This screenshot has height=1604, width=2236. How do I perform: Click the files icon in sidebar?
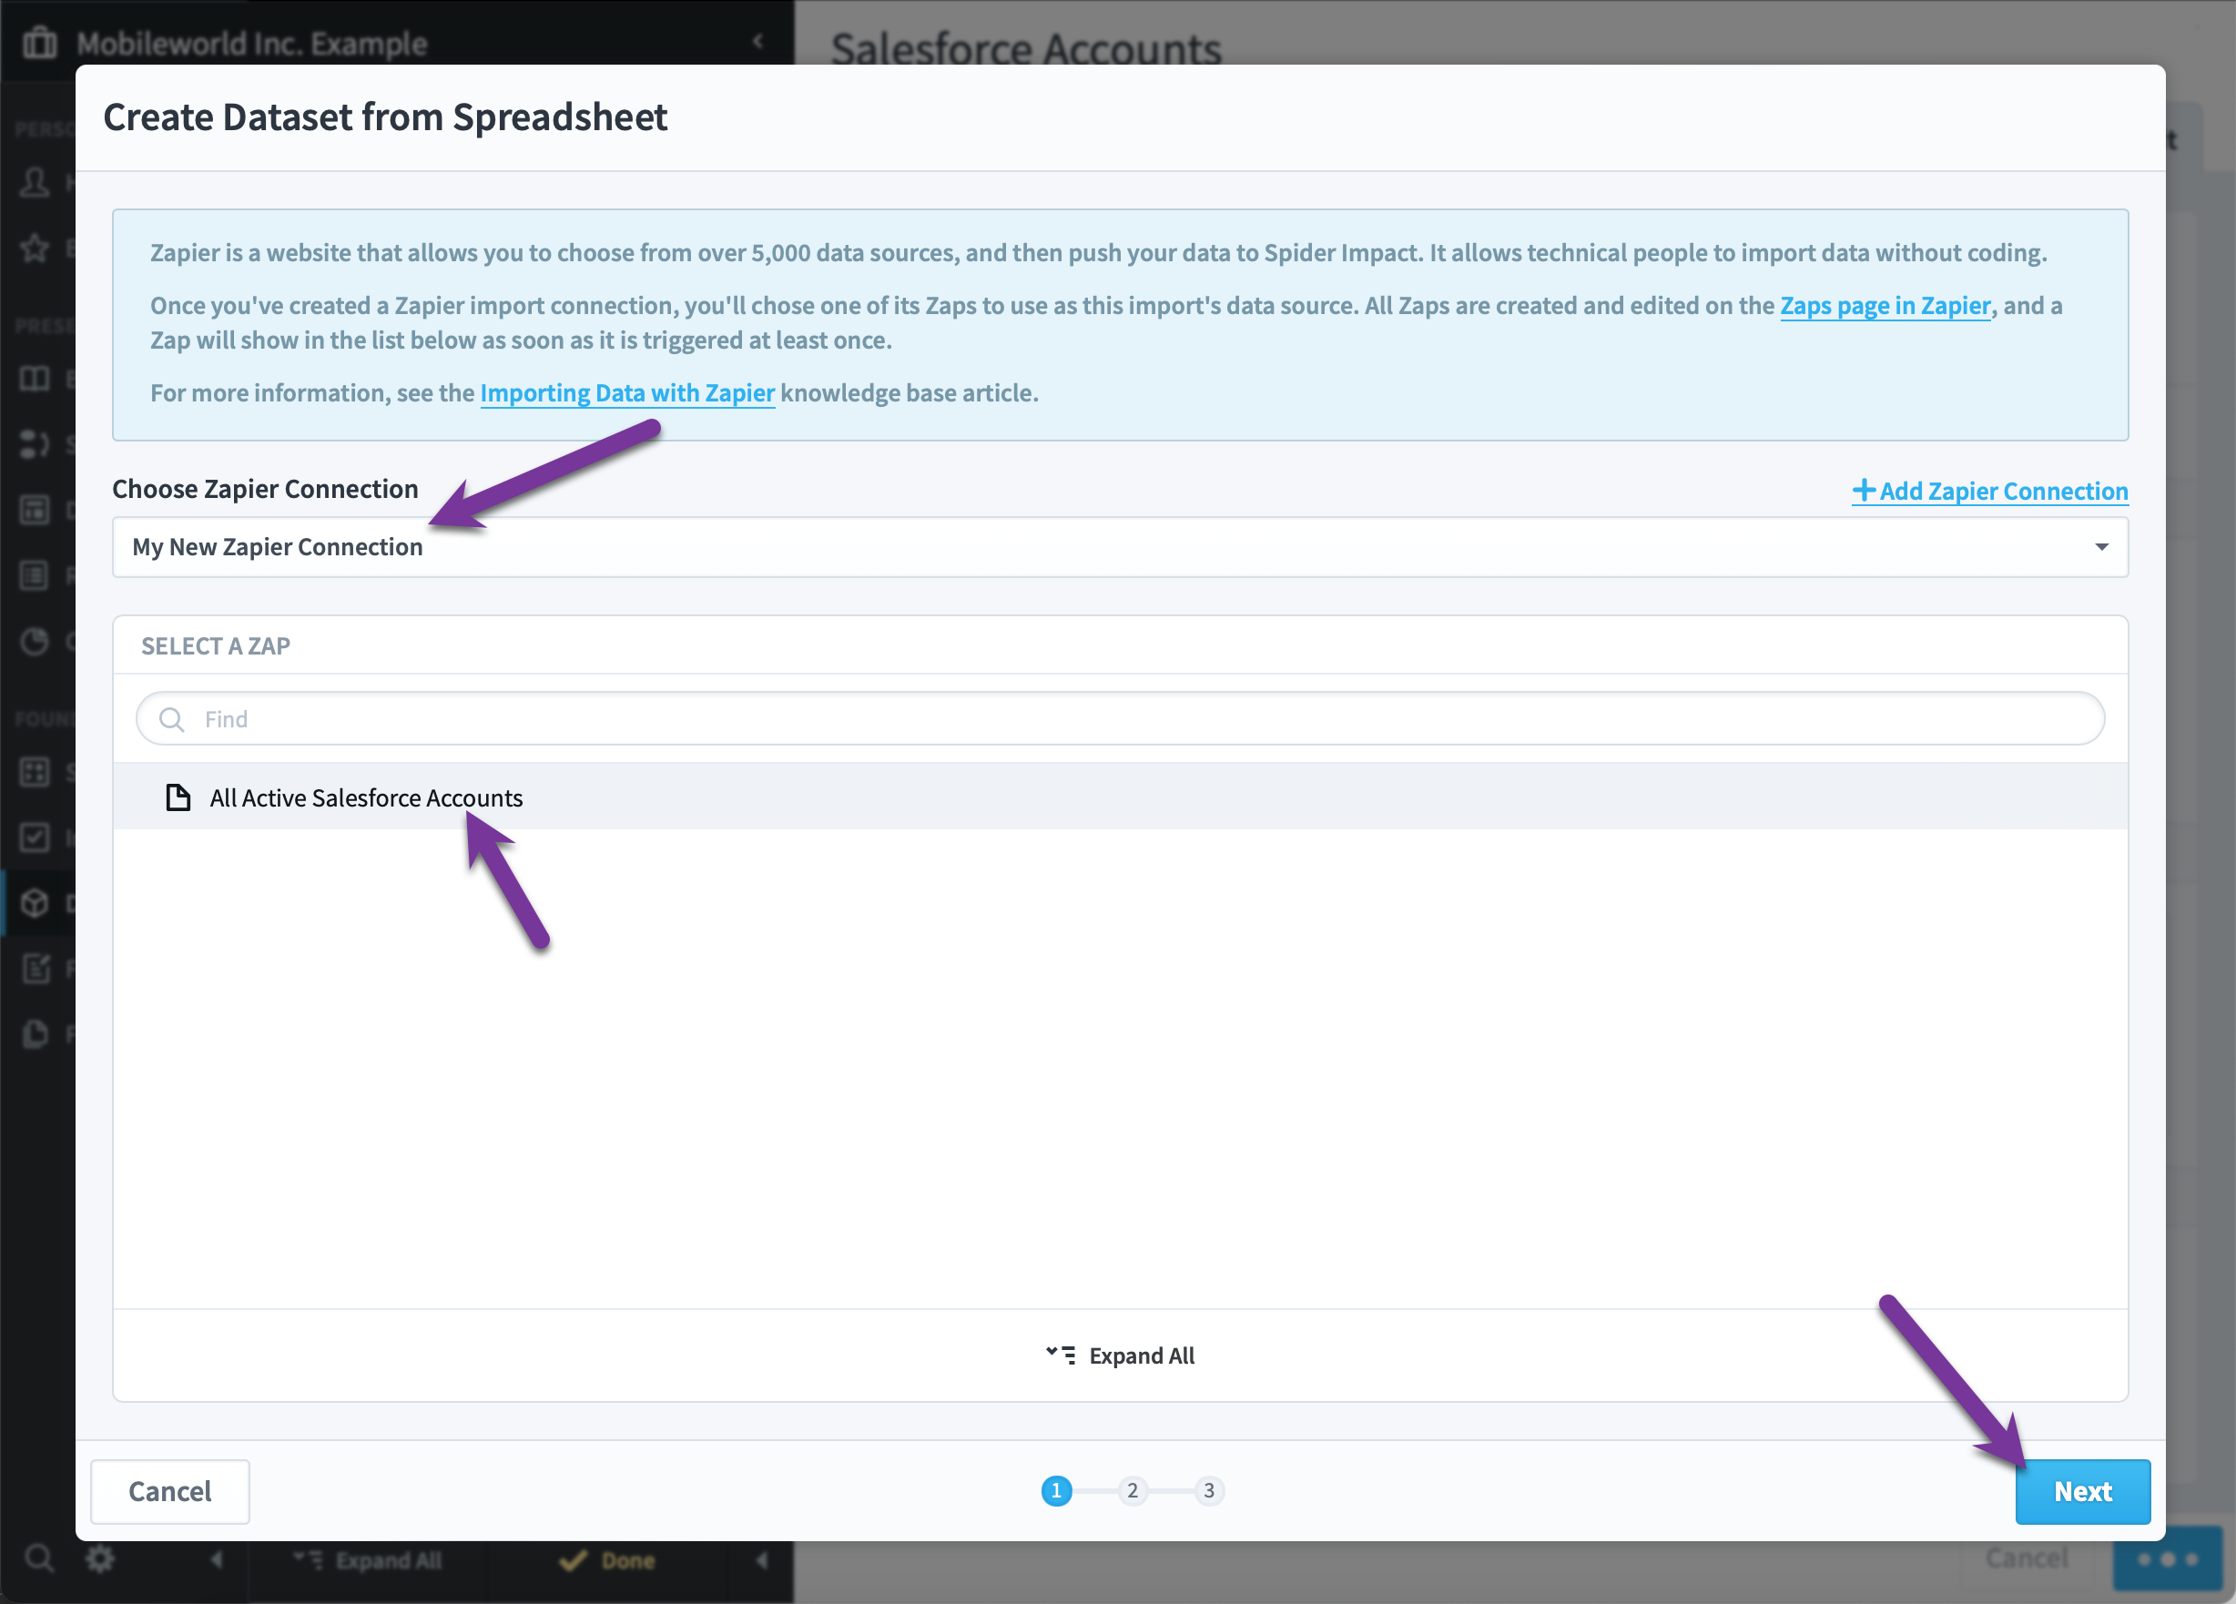[x=35, y=1033]
